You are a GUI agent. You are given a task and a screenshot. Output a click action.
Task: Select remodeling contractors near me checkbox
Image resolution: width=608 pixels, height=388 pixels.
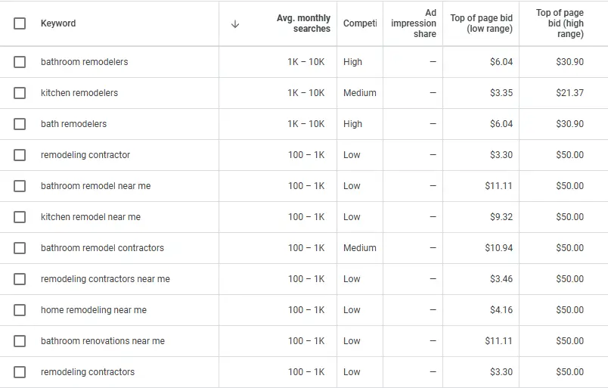[20, 279]
